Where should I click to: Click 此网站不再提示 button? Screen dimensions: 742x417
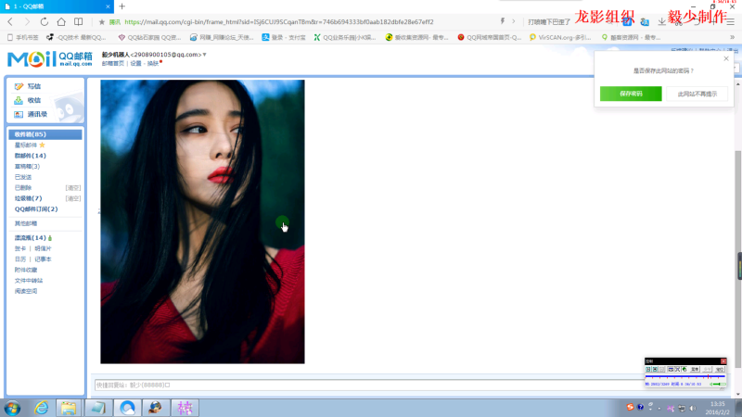coord(697,94)
